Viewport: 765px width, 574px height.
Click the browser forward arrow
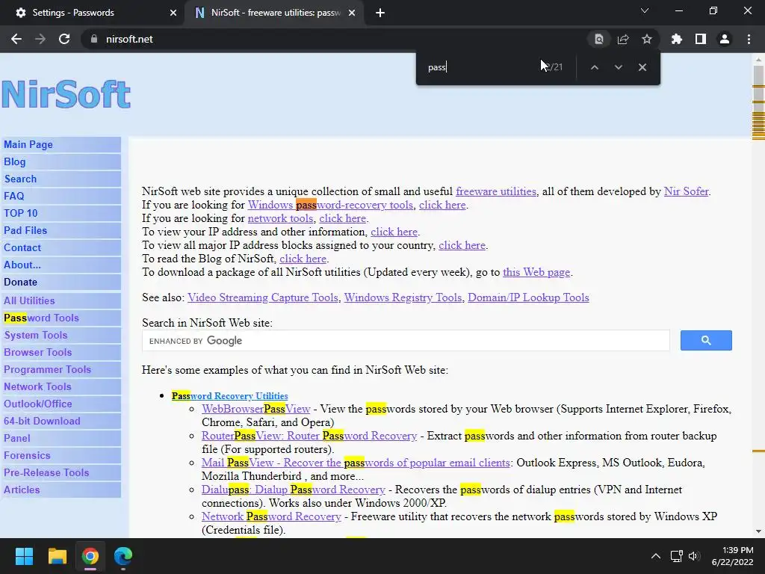[x=40, y=39]
